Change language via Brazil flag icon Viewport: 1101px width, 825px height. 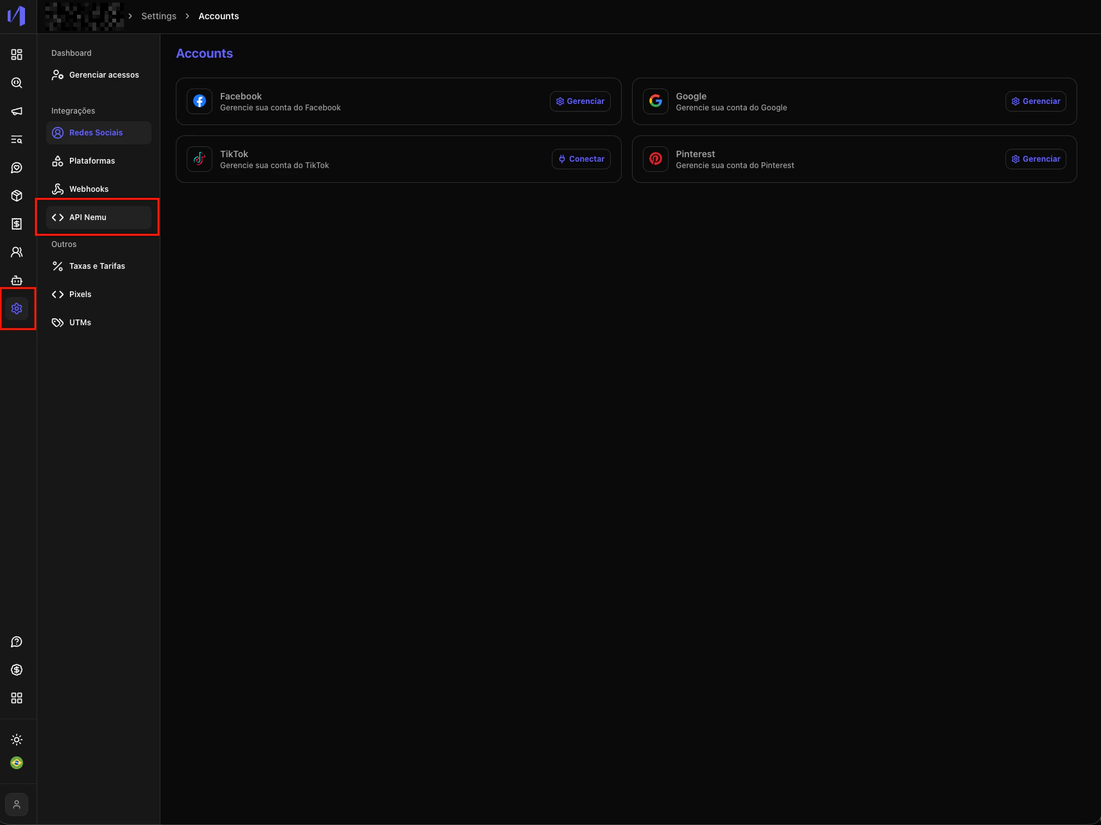click(x=17, y=763)
